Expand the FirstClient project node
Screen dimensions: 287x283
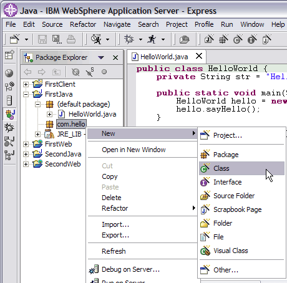pyautogui.click(x=26, y=84)
